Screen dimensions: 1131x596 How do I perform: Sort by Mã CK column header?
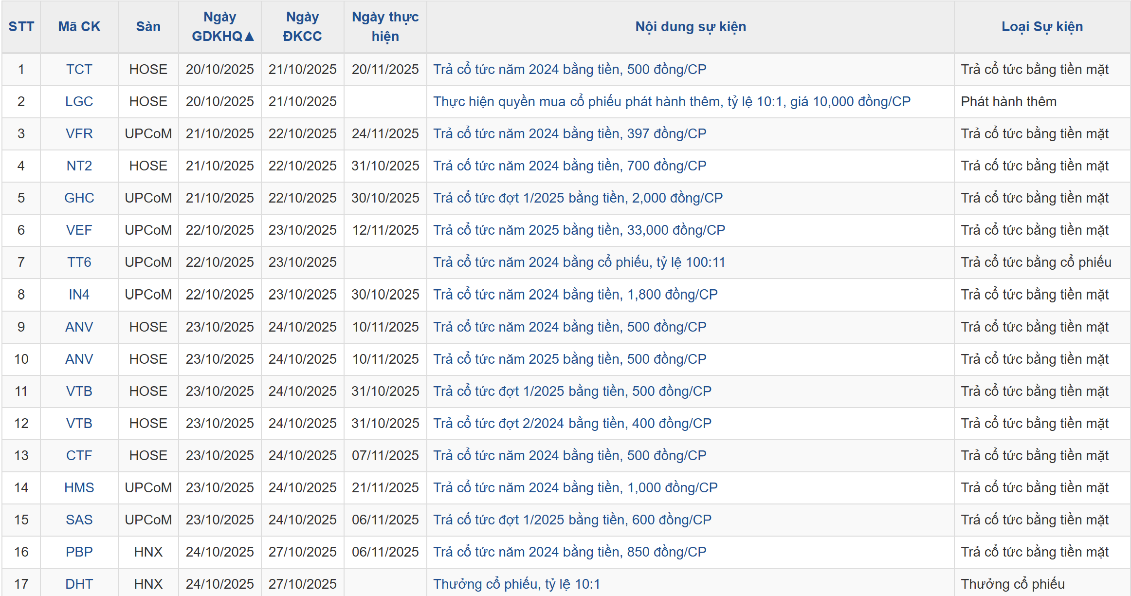click(x=79, y=27)
